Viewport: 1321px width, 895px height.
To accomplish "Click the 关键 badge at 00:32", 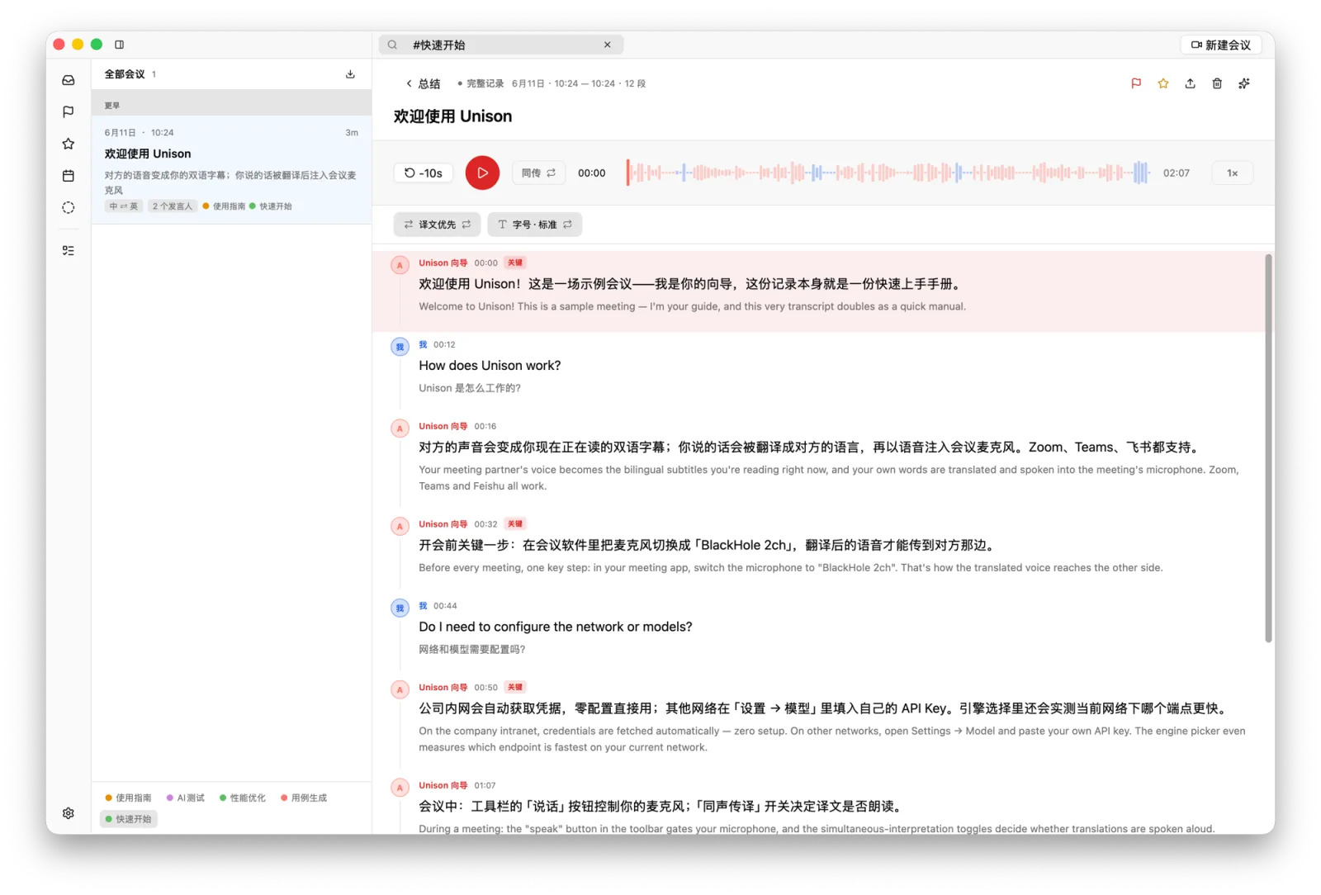I will click(x=515, y=523).
